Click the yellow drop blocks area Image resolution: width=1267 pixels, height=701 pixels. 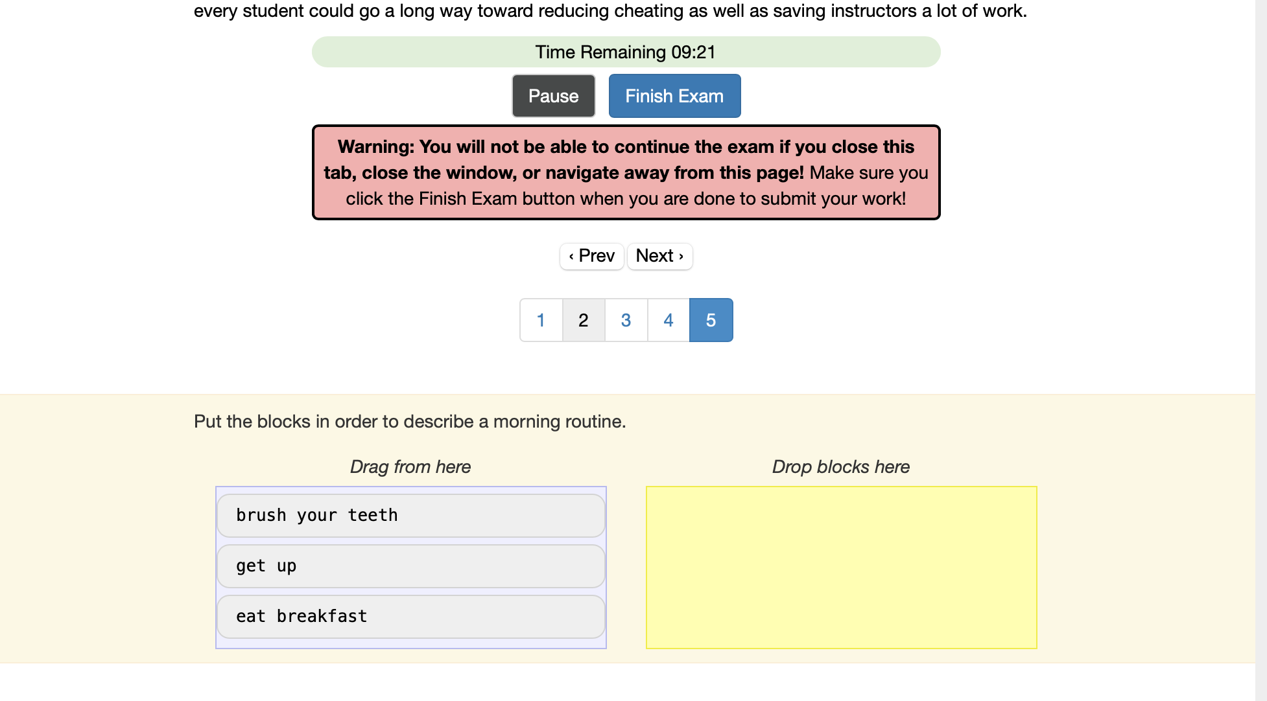841,568
